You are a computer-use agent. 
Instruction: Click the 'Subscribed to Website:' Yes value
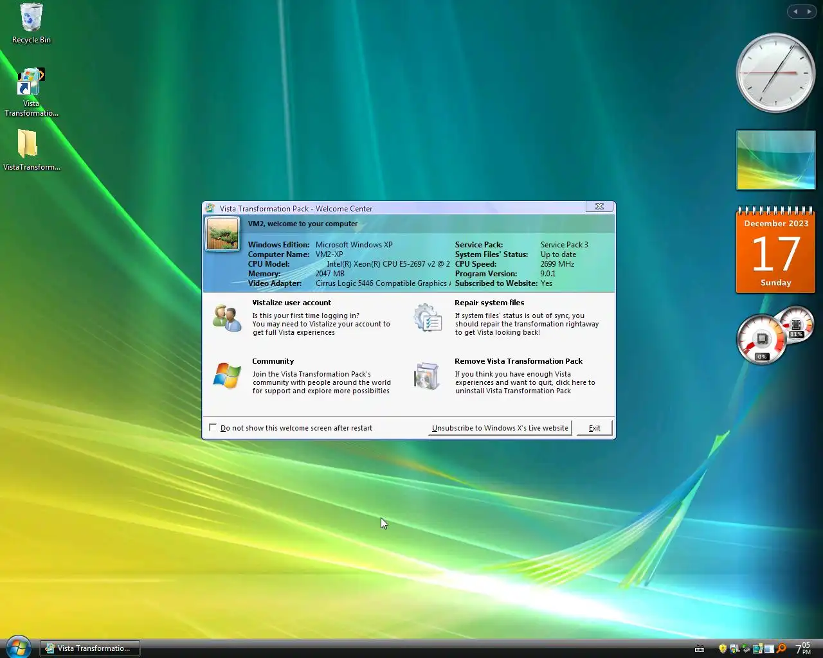(547, 283)
